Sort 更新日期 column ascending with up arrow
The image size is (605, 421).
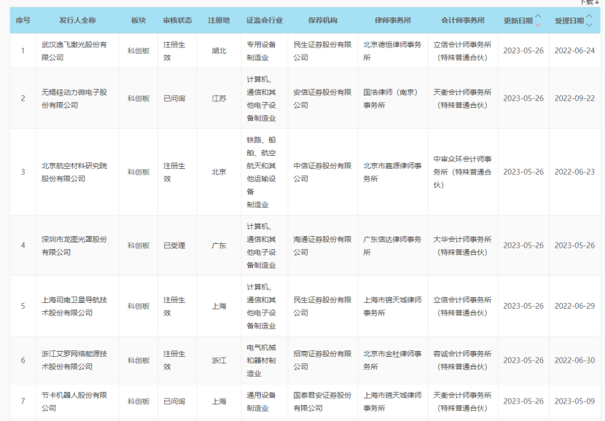[538, 17]
